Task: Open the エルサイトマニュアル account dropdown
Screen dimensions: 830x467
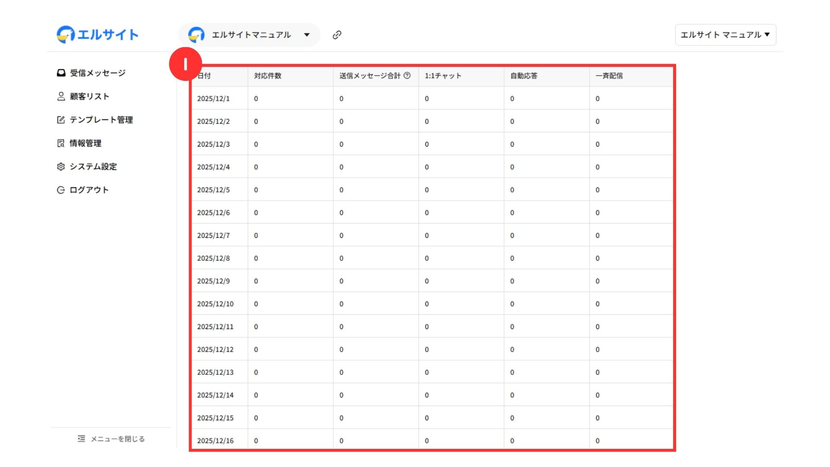Action: pos(251,35)
